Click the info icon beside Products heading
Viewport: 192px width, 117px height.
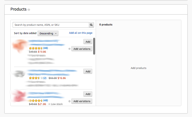coord(29,10)
